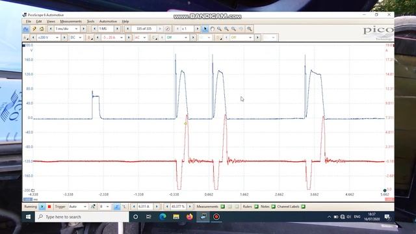Viewport: 416px width, 234px height.
Task: Open the Help menu
Action: click(x=125, y=21)
